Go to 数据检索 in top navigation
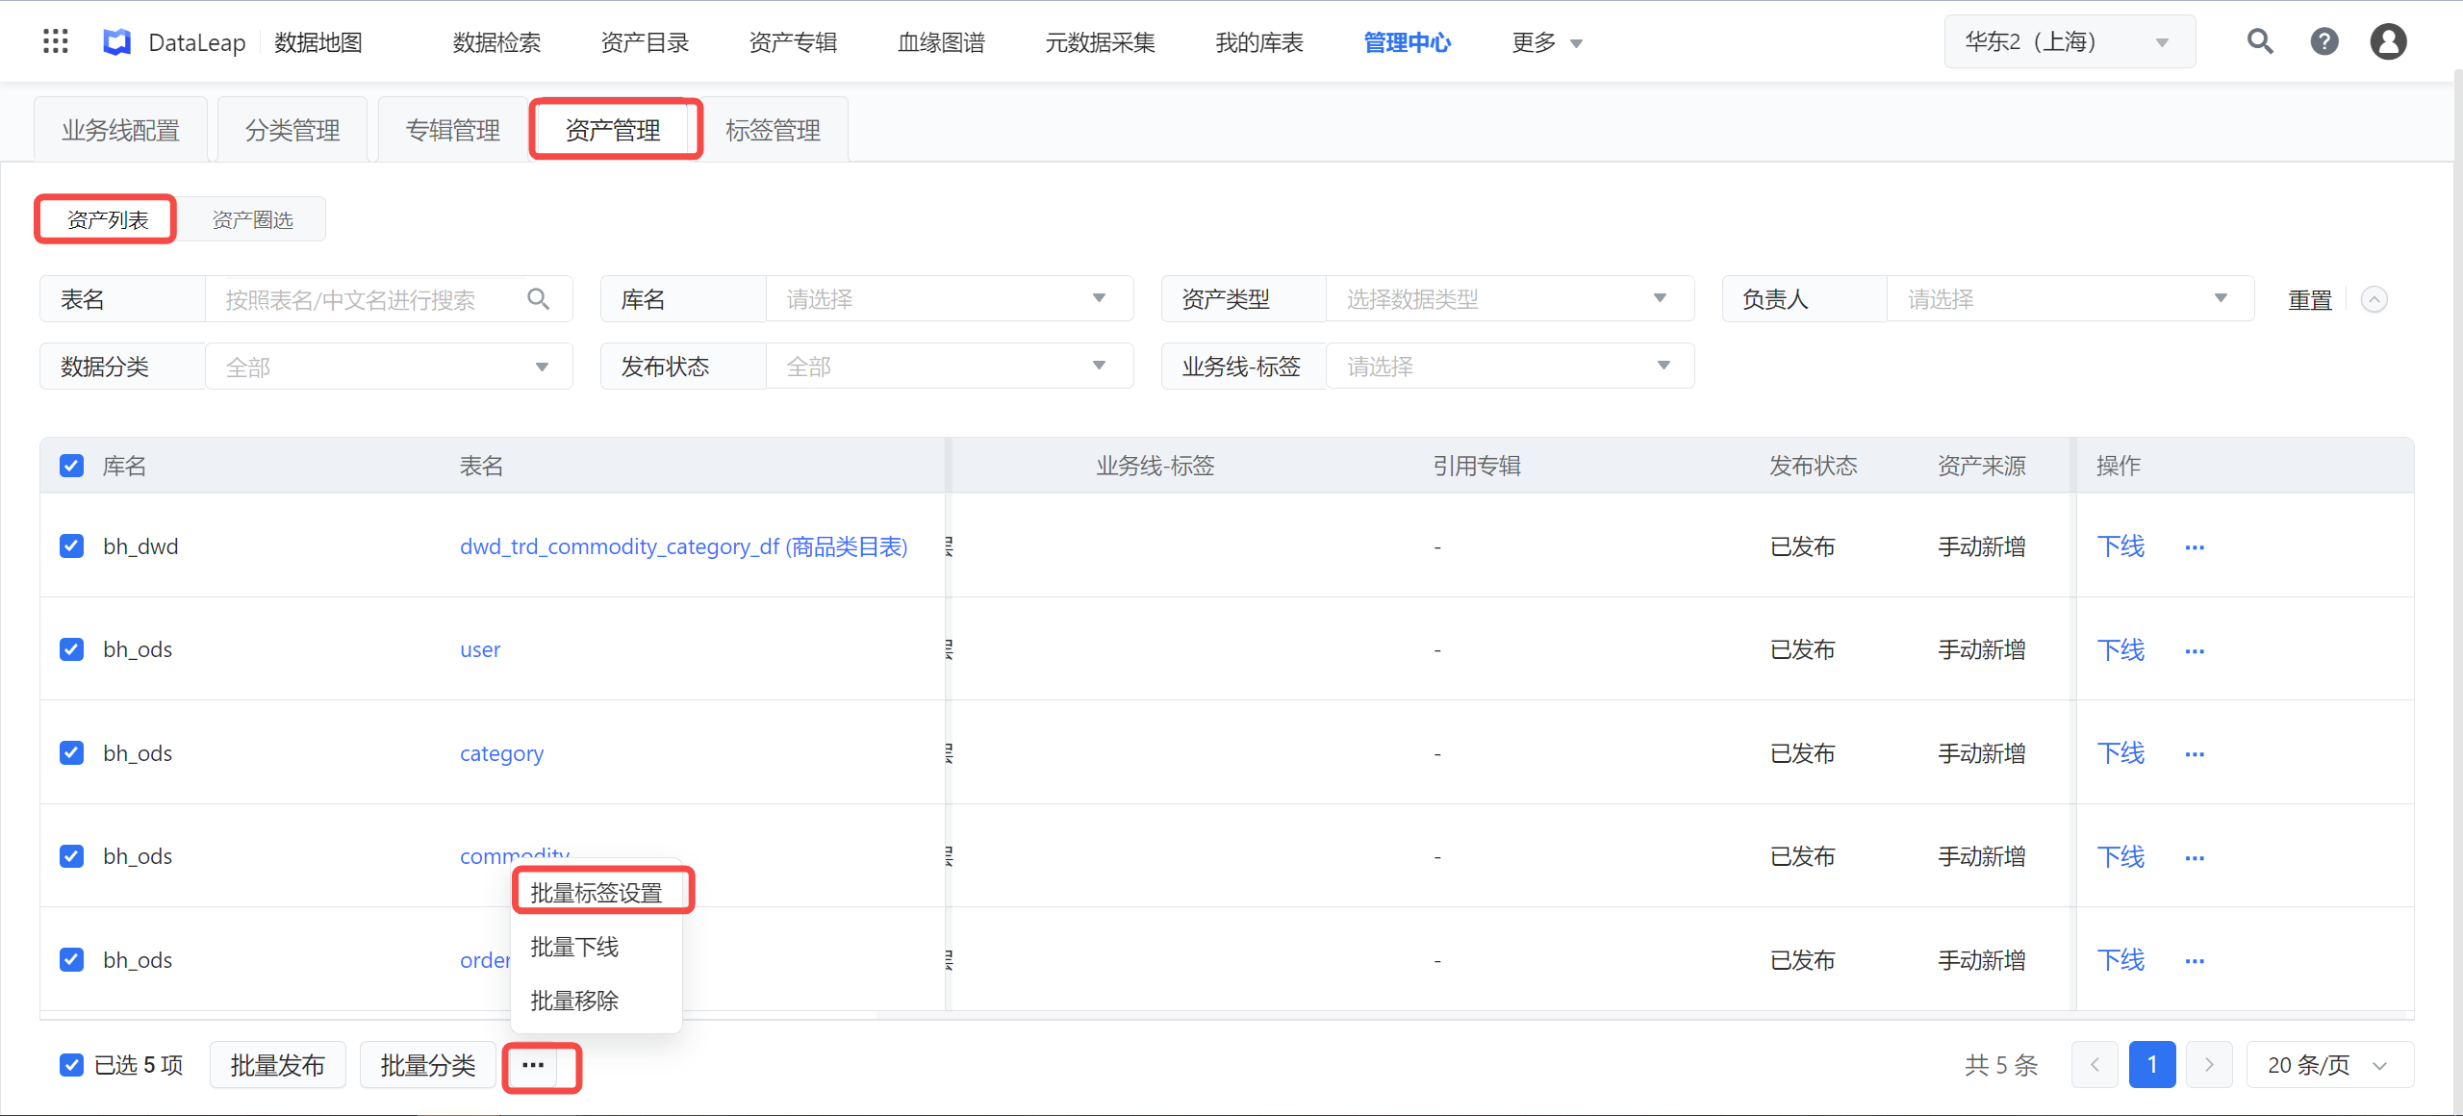2463x1116 pixels. tap(496, 42)
